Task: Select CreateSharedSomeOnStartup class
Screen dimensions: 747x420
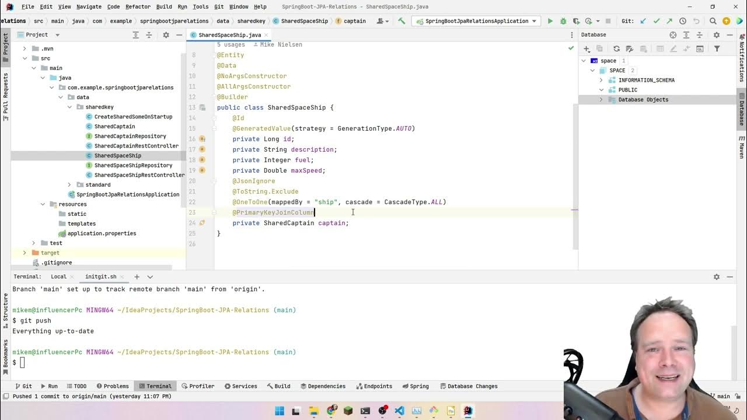Action: [133, 117]
